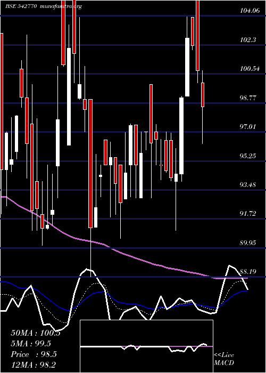This screenshot has width=266, height=373.
Task: Click the price label 91.72
Action: click(248, 214)
